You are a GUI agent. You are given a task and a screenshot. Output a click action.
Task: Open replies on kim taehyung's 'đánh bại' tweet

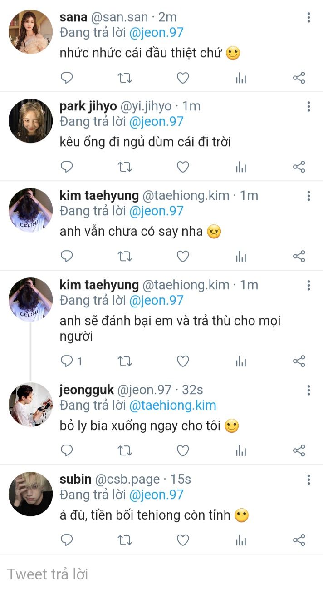pos(71,361)
